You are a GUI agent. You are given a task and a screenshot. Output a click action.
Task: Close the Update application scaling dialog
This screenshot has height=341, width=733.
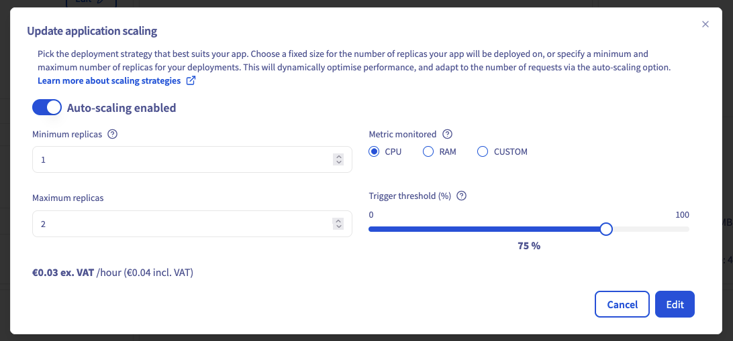pos(705,24)
